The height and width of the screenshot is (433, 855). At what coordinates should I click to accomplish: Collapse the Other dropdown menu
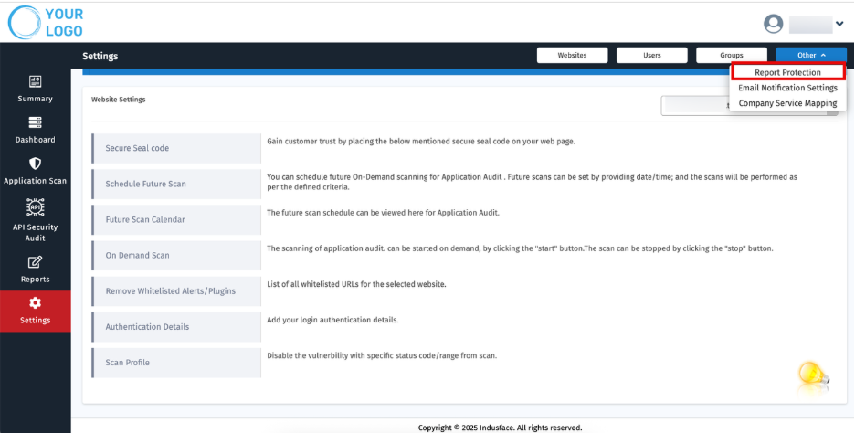tap(811, 55)
